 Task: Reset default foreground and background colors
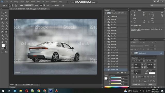[x=2, y=49]
